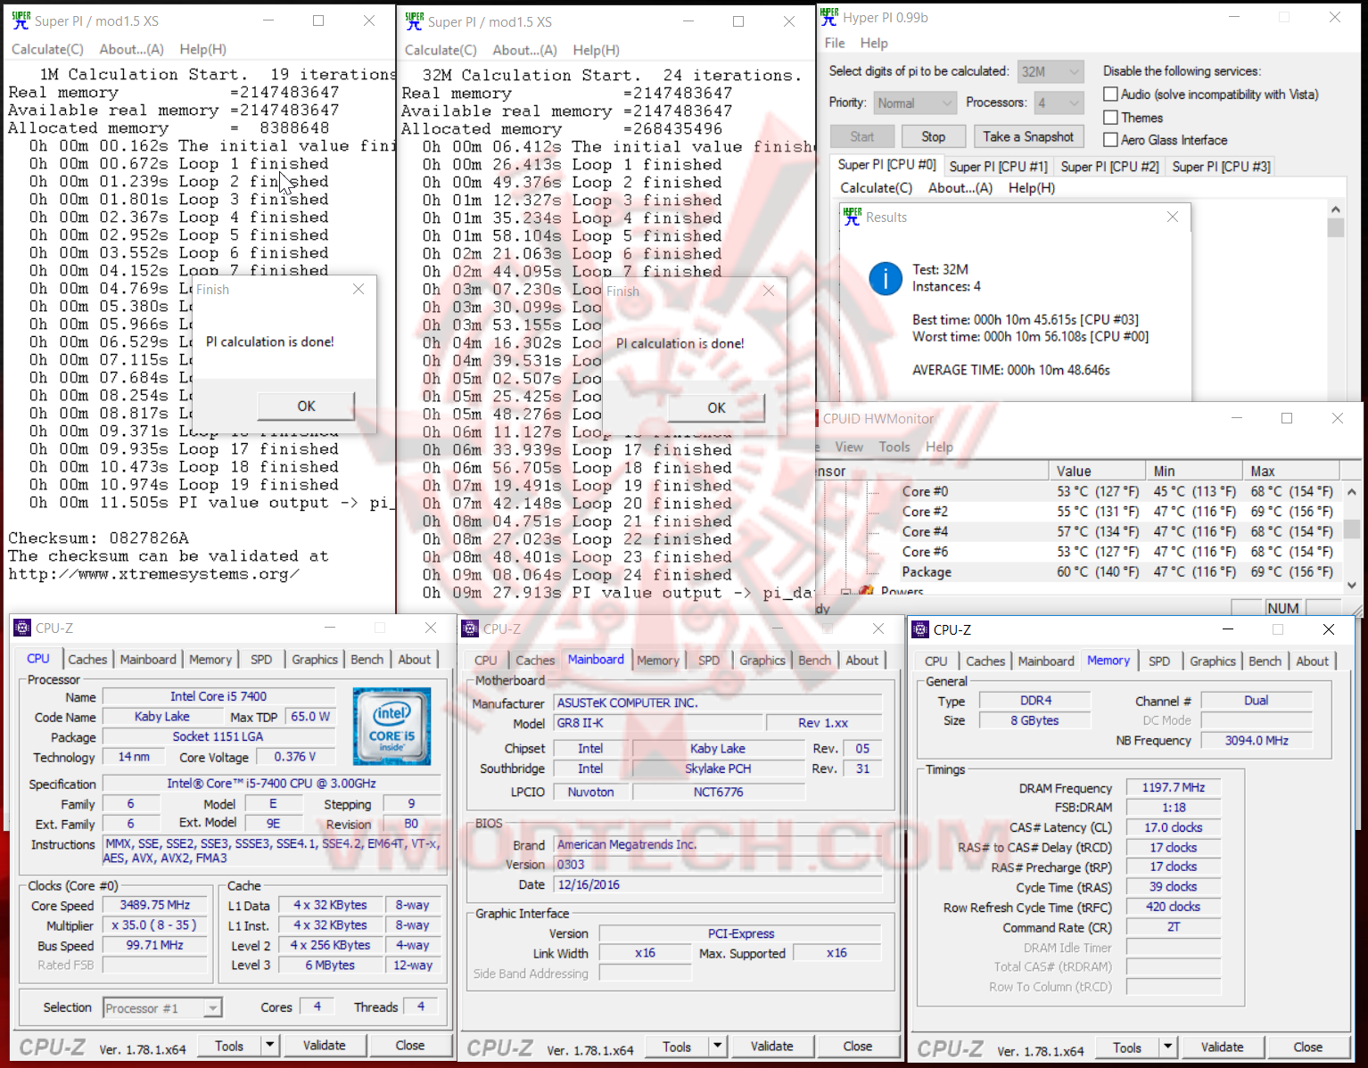Click OK in the 1M Super PI Finish dialog
Viewport: 1368px width, 1068px height.
(306, 407)
